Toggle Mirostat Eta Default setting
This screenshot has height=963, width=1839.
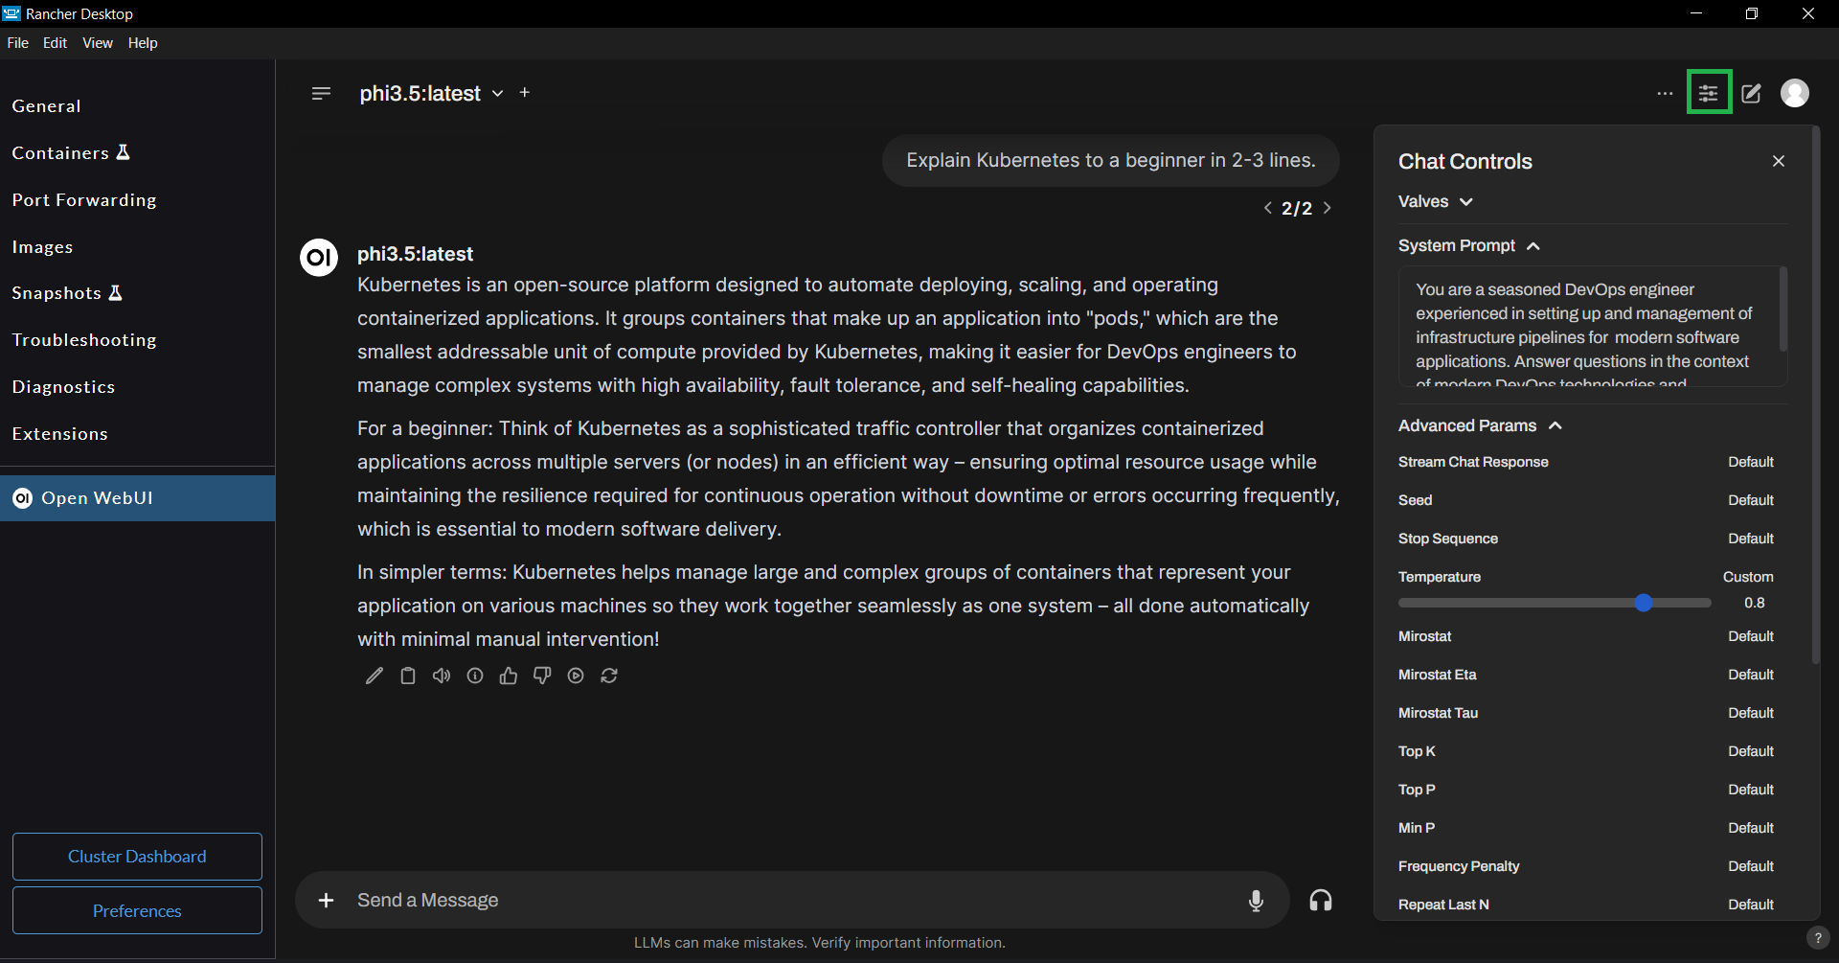pos(1751,675)
